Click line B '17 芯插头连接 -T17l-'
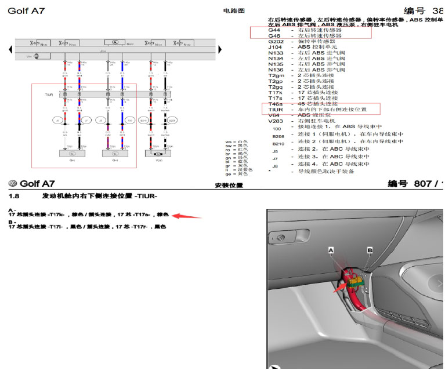445x370 pixels. [87, 227]
